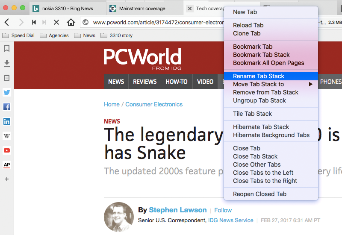The width and height of the screenshot is (342, 235).
Task: Choose Reopen Closed Tab
Action: pyautogui.click(x=271, y=194)
